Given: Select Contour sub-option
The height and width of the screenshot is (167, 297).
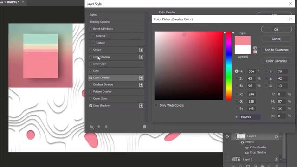Looking at the screenshot, I should (100, 36).
